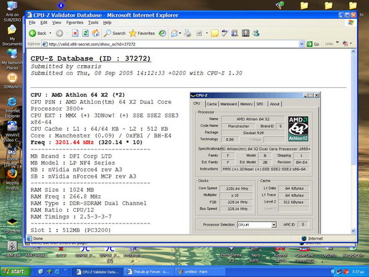The width and height of the screenshot is (369, 277).
Task: Open the Search pane in toolbar
Action: click(x=115, y=33)
